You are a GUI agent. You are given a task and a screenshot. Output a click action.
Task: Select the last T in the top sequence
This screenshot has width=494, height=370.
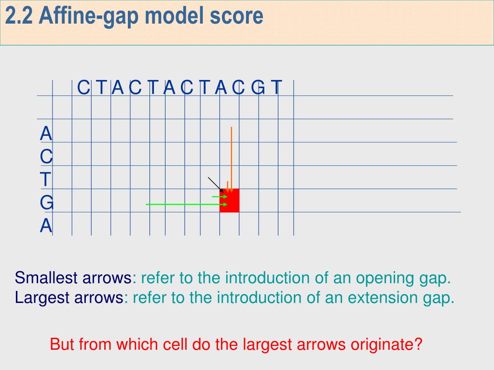[x=276, y=88]
